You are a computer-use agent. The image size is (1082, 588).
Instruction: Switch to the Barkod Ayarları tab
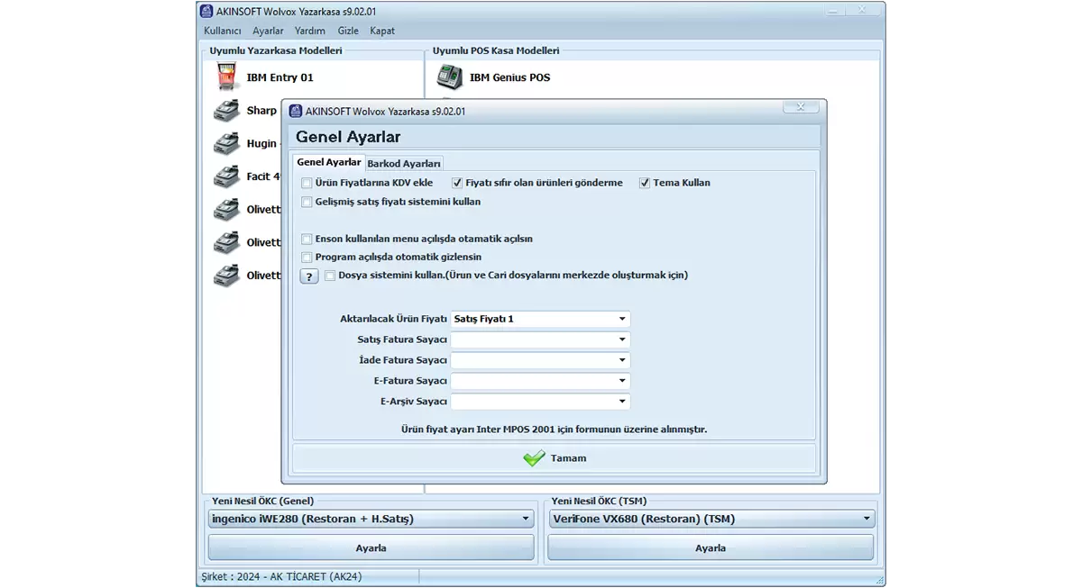click(404, 163)
